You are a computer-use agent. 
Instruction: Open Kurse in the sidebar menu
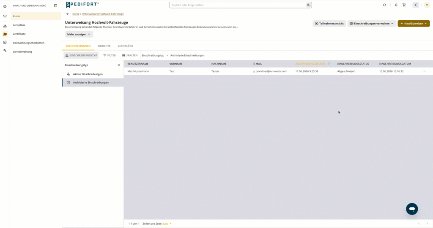coord(36,16)
